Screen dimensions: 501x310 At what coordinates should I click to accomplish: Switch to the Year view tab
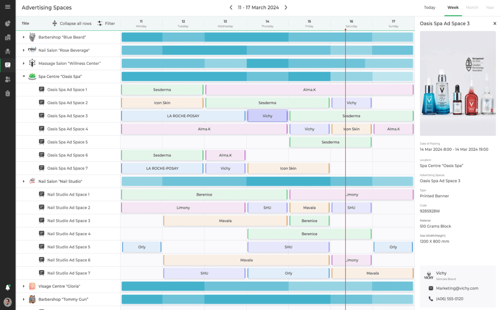coord(490,7)
